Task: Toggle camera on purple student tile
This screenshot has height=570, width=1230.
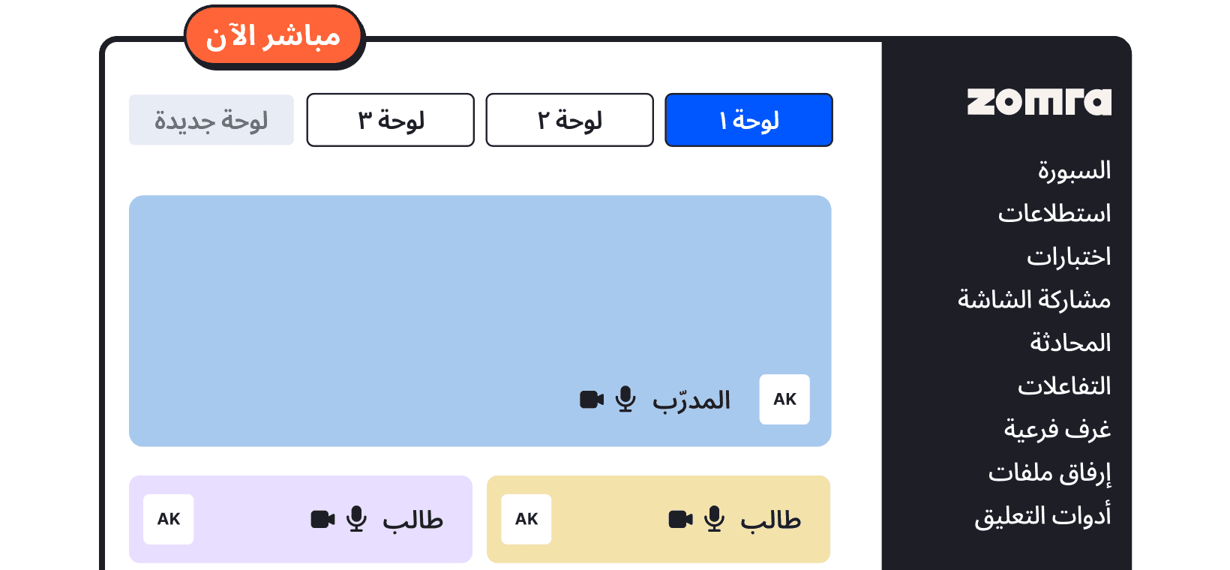Action: (x=322, y=519)
